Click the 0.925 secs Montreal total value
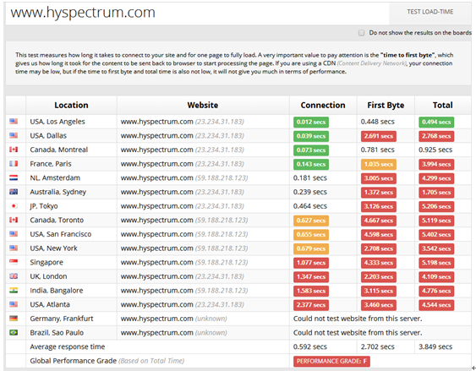This screenshot has width=476, height=371. [x=435, y=150]
